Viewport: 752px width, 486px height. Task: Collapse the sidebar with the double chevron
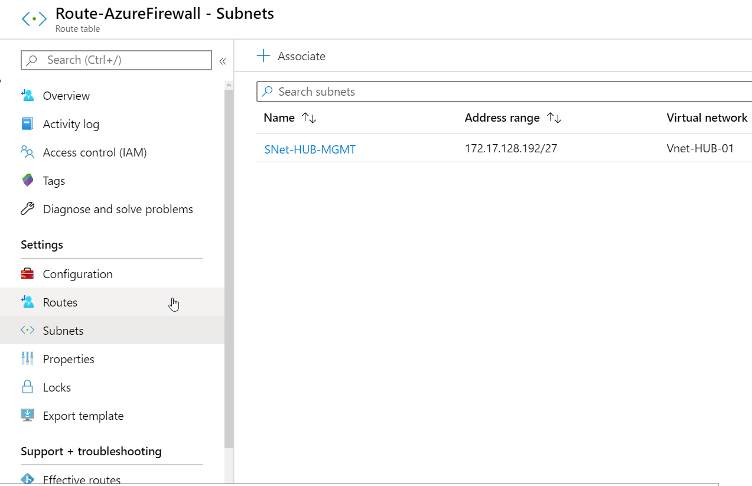(x=223, y=61)
